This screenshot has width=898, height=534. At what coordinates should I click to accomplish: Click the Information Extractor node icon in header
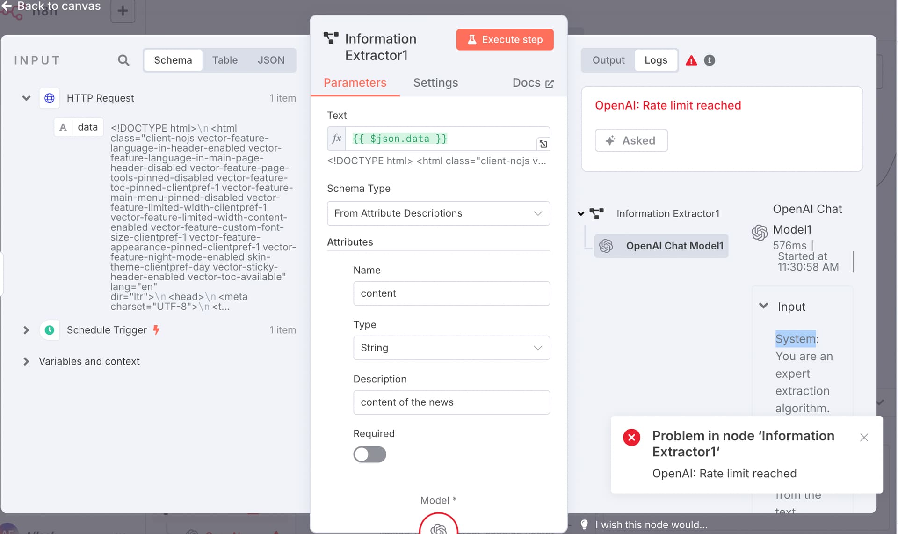pos(331,38)
